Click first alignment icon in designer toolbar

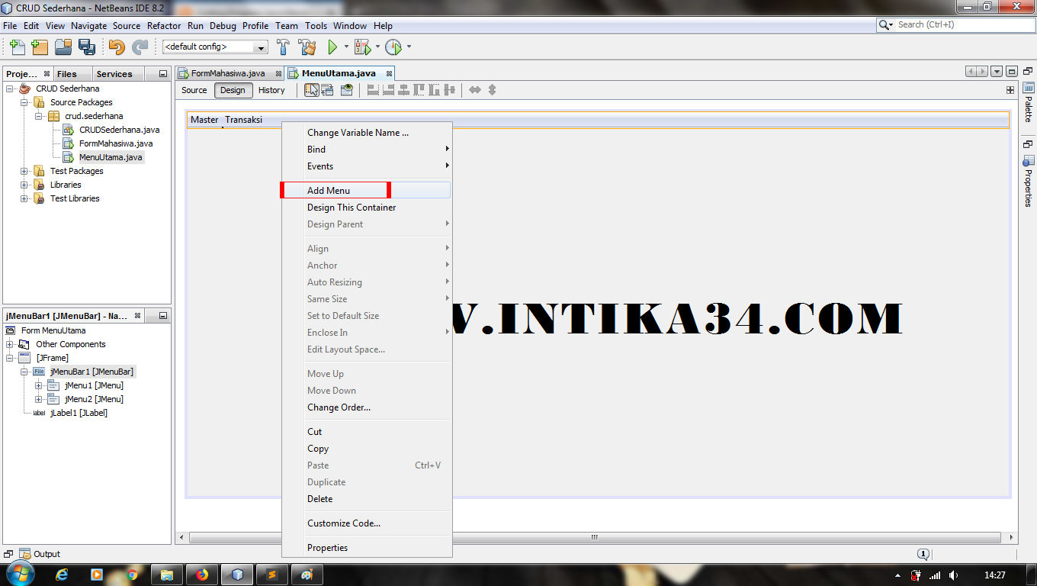(x=373, y=90)
